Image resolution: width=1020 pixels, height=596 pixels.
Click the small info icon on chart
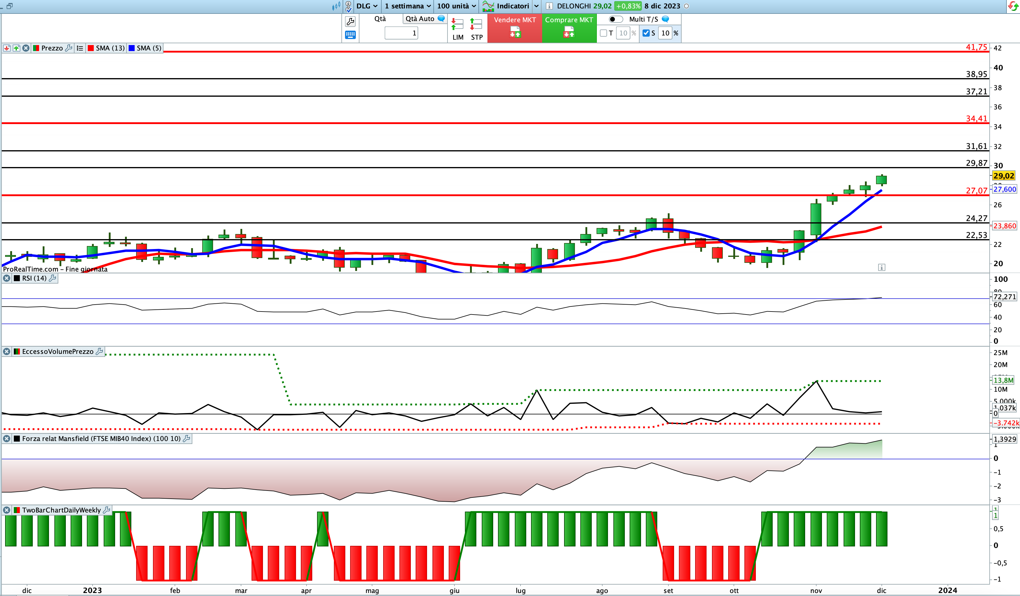pos(881,267)
